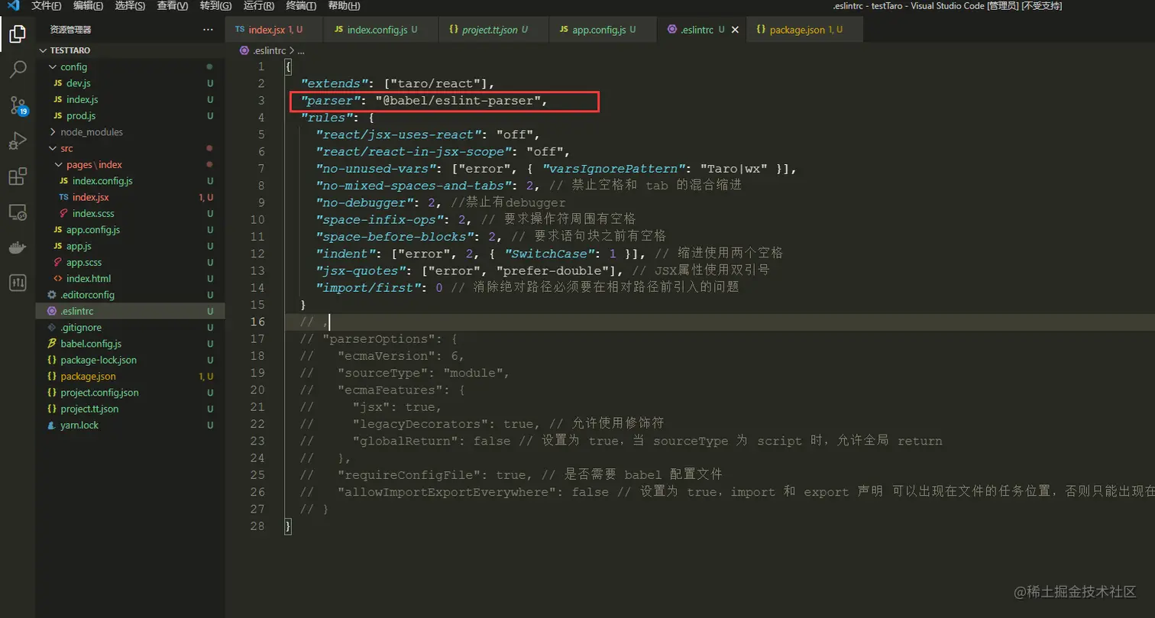Open the 转到(G) menu
Viewport: 1155px width, 618px height.
click(x=215, y=6)
